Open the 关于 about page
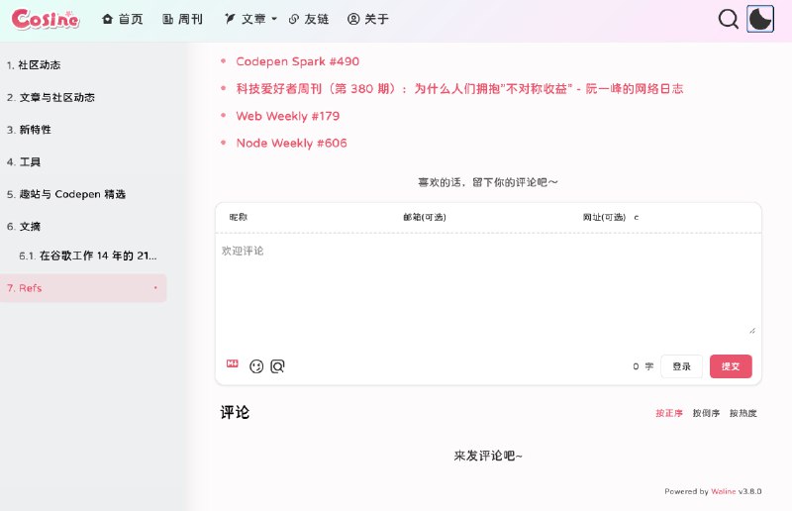Screen dimensions: 792x511 368,19
